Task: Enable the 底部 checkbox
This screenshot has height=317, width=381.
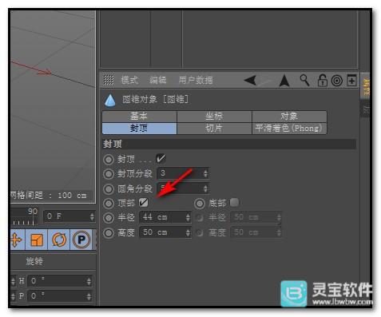Action: 234,203
